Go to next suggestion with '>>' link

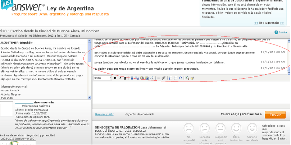282,23
